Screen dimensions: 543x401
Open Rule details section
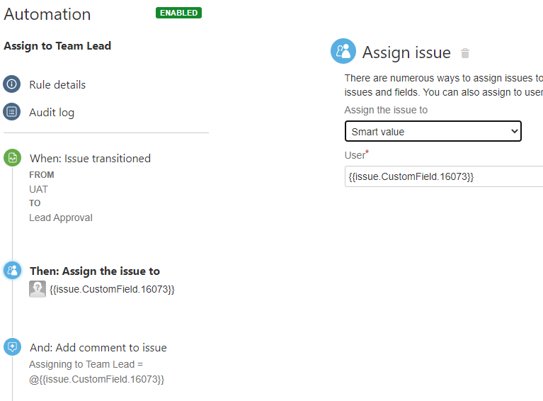pos(57,84)
